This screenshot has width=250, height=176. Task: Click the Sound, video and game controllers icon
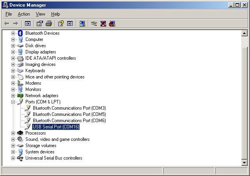20,139
